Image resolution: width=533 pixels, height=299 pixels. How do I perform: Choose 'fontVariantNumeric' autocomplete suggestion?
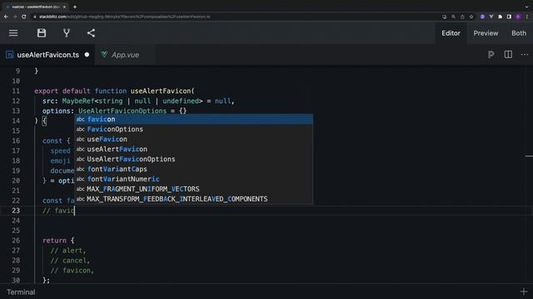click(194, 179)
